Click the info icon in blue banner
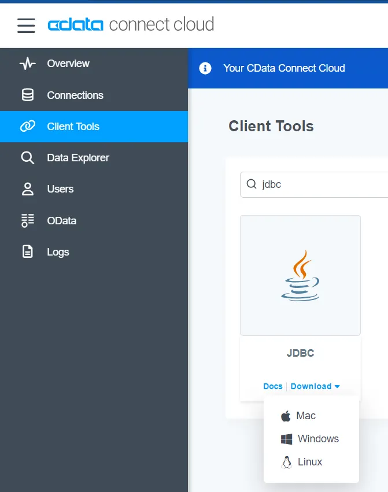 coord(205,68)
